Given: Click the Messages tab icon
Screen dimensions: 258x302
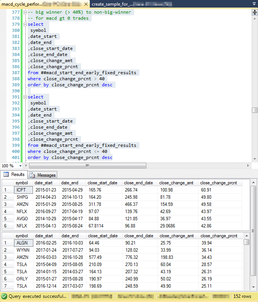Looking at the screenshot, I should 32,175.
